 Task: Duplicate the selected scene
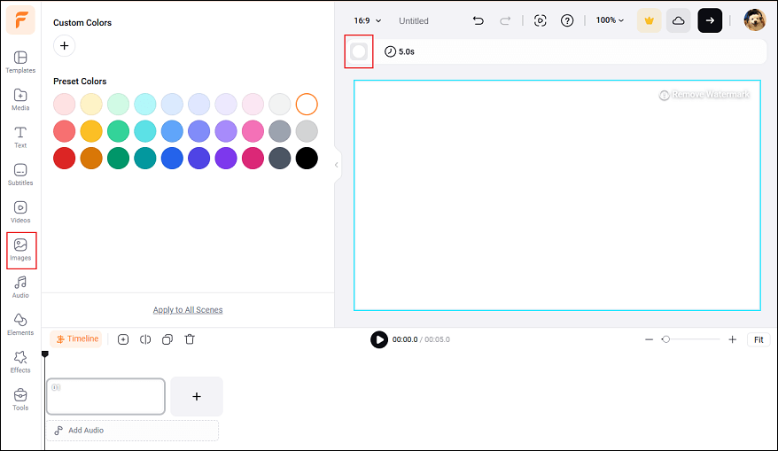pyautogui.click(x=167, y=339)
